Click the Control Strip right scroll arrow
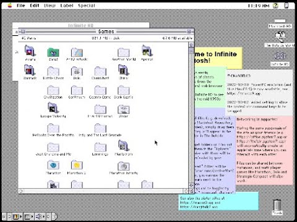Screen dimensions: 297x222 (x=48, y=216)
